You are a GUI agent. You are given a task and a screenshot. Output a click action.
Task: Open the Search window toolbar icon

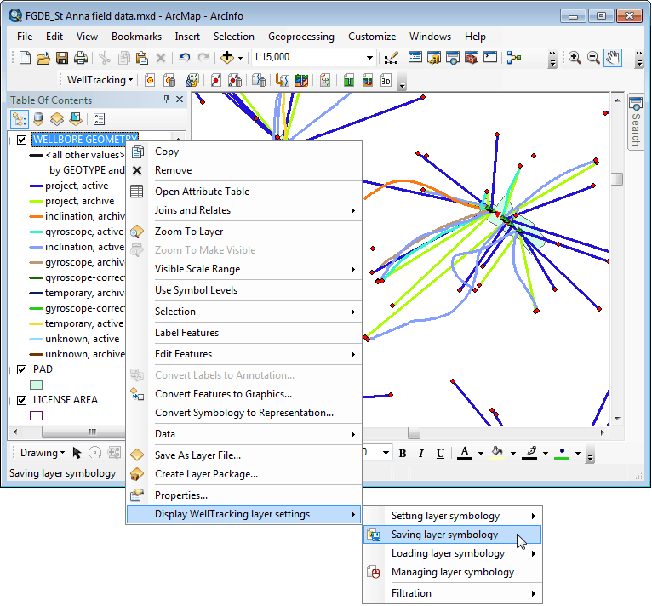[x=453, y=58]
